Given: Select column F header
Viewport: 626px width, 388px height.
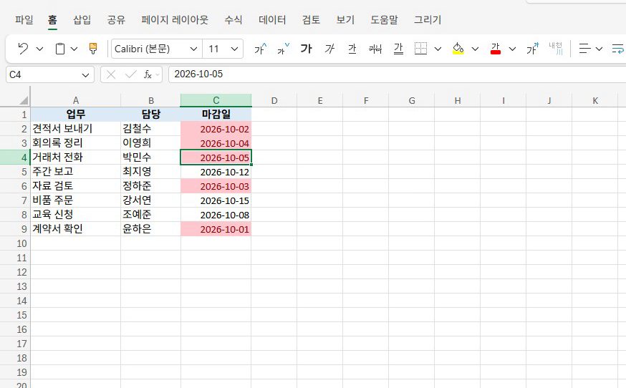Looking at the screenshot, I should point(366,101).
